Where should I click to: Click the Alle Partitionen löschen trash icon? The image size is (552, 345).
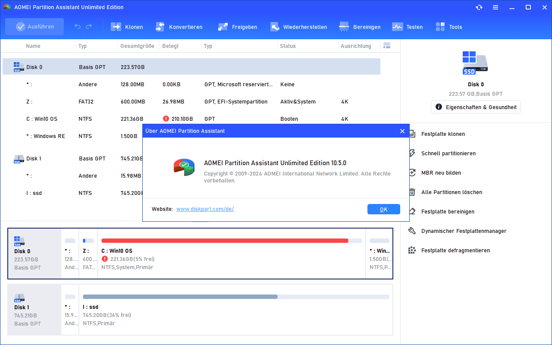[412, 192]
